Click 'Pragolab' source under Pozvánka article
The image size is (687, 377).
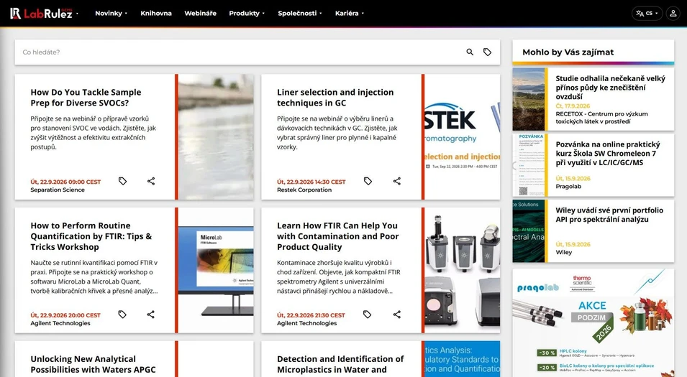(568, 186)
